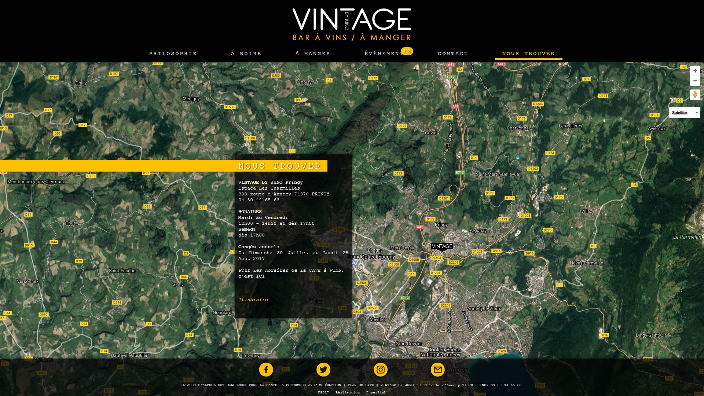Open the Plan de site footer link
The height and width of the screenshot is (396, 704).
click(x=361, y=385)
